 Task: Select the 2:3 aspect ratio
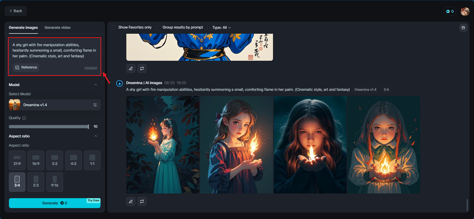[36, 182]
